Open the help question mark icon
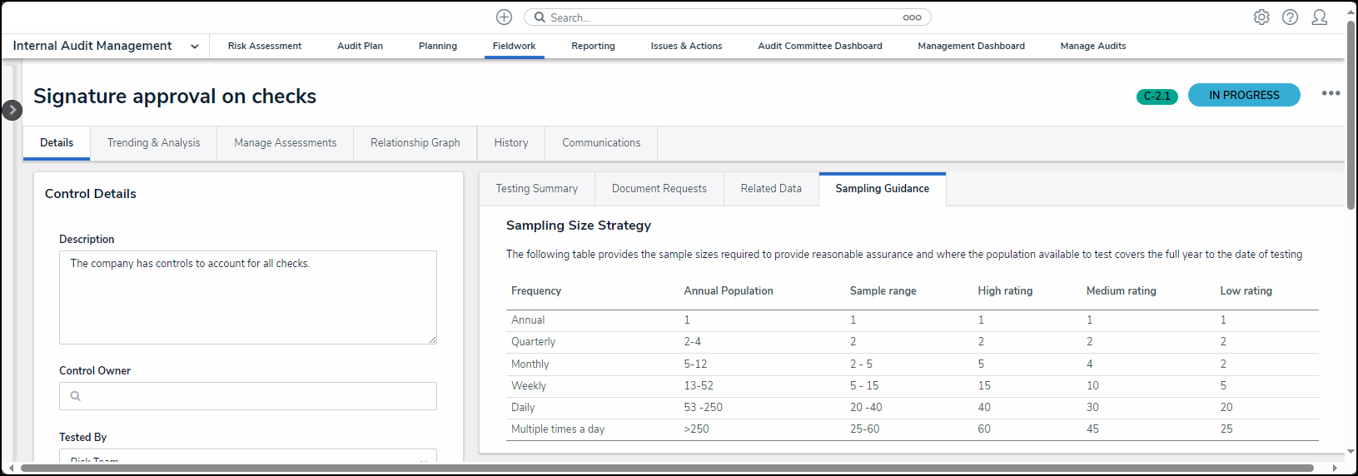1358x476 pixels. pos(1290,17)
